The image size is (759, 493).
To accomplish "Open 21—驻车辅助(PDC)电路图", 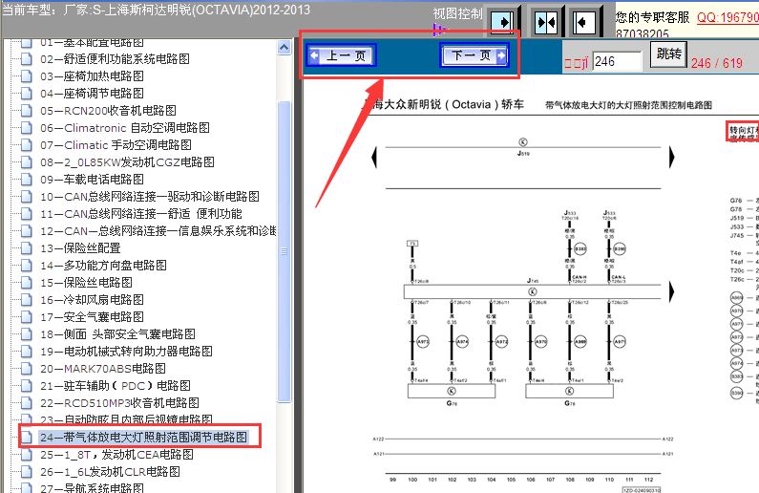I will 116,385.
